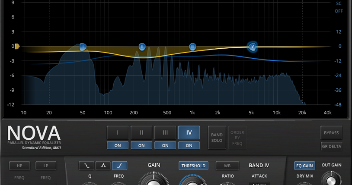Click band I node on the EQ curve

[x=83, y=47]
